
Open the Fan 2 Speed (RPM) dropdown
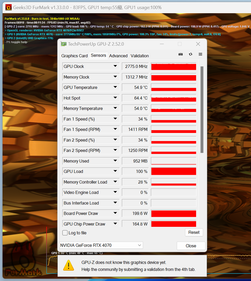coord(115,150)
